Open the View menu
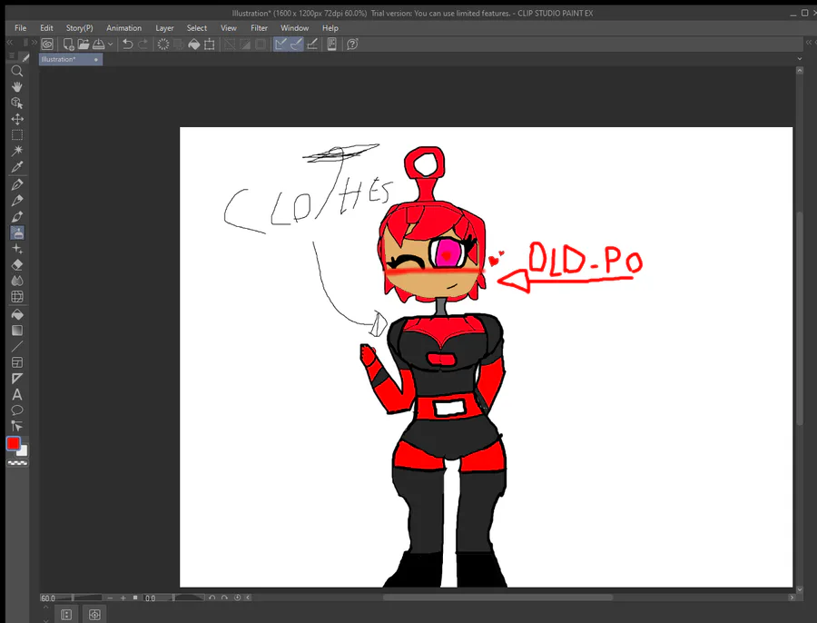Image resolution: width=817 pixels, height=623 pixels. pos(228,28)
